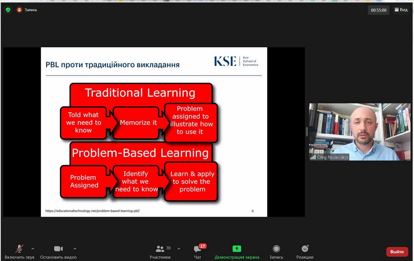This screenshot has height=261, width=414.
Task: Click signal strength icon beside Oleg Nivievskyi
Action: [313, 157]
